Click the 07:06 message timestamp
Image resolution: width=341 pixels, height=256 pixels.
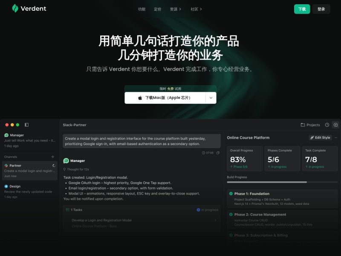point(208,153)
